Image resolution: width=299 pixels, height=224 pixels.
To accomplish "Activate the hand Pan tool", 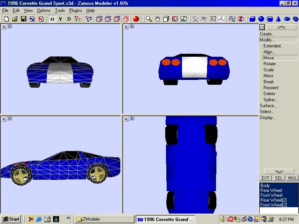I will coord(157,19).
